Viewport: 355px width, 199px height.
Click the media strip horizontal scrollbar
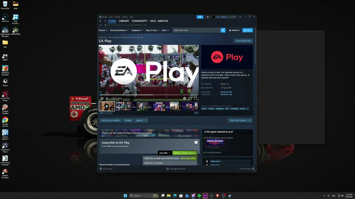click(x=108, y=113)
